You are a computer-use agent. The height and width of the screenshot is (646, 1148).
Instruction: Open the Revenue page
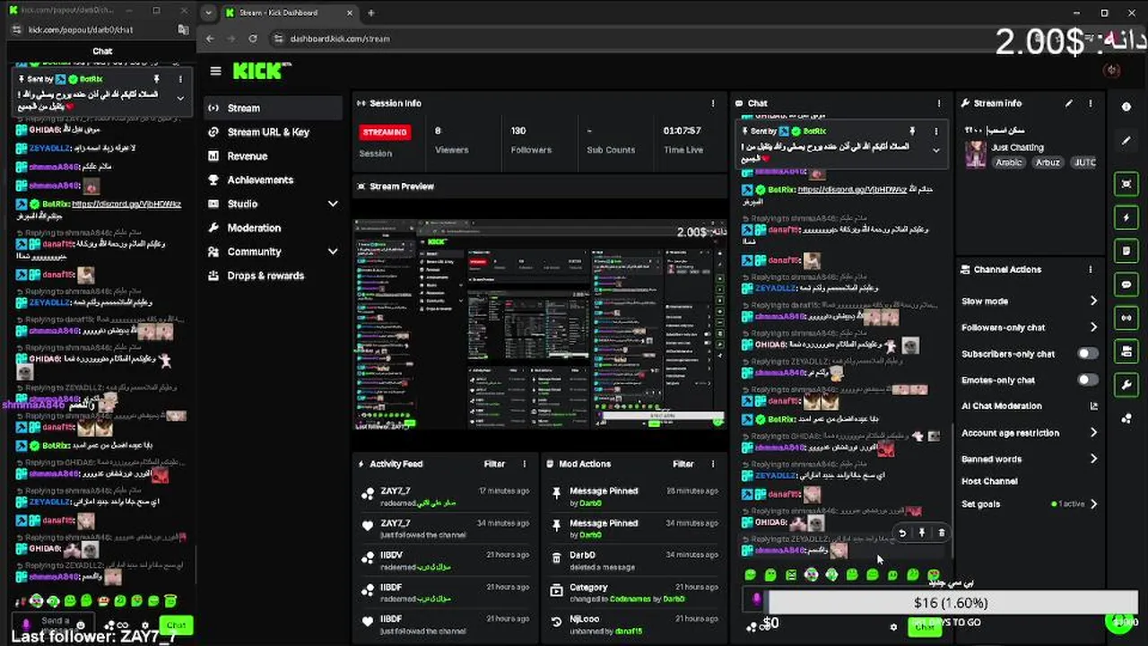274,156
